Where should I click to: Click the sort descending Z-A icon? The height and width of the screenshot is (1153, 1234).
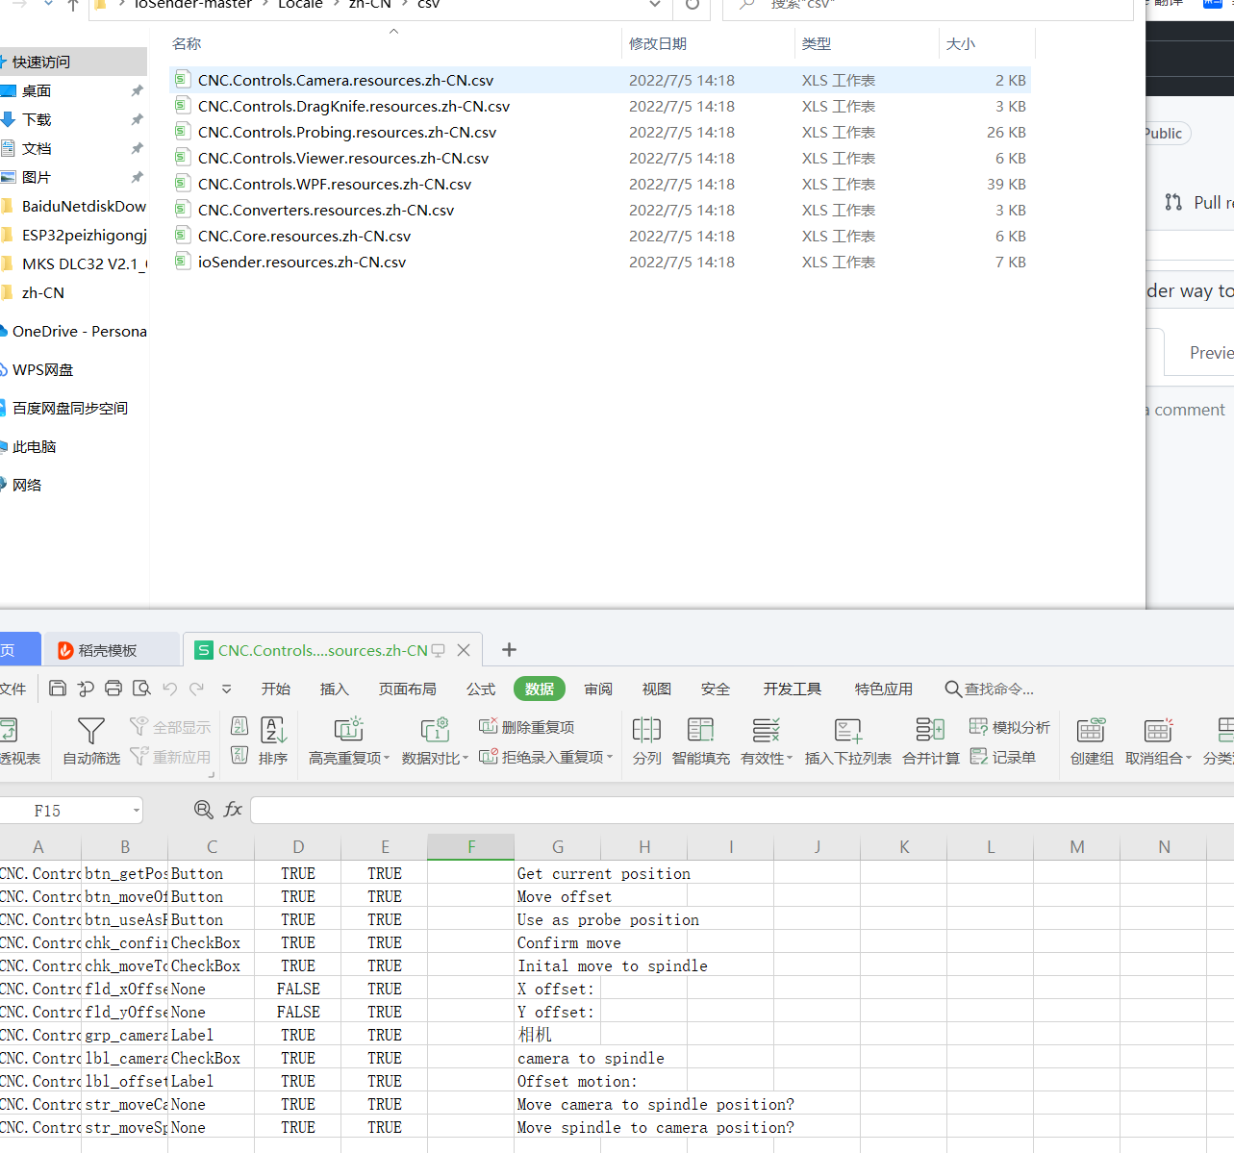pos(239,755)
